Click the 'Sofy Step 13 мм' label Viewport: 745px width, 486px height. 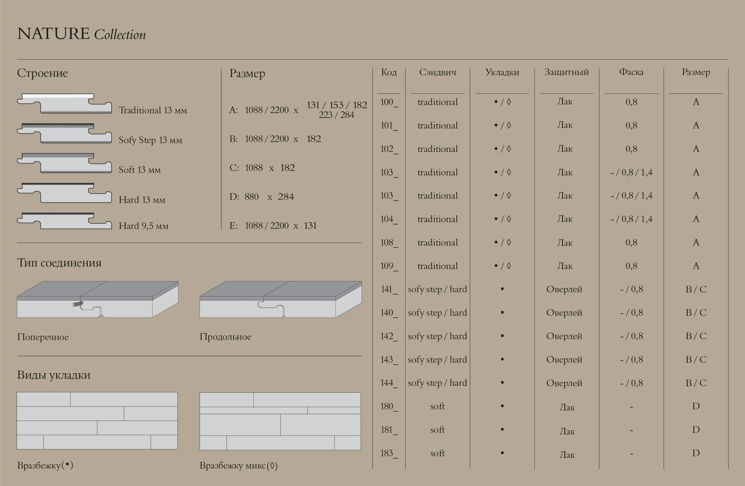pyautogui.click(x=150, y=140)
